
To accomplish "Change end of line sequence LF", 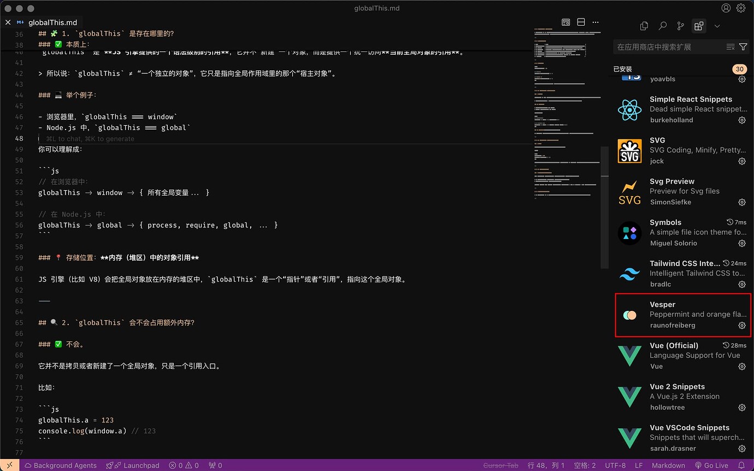I will tap(639, 465).
